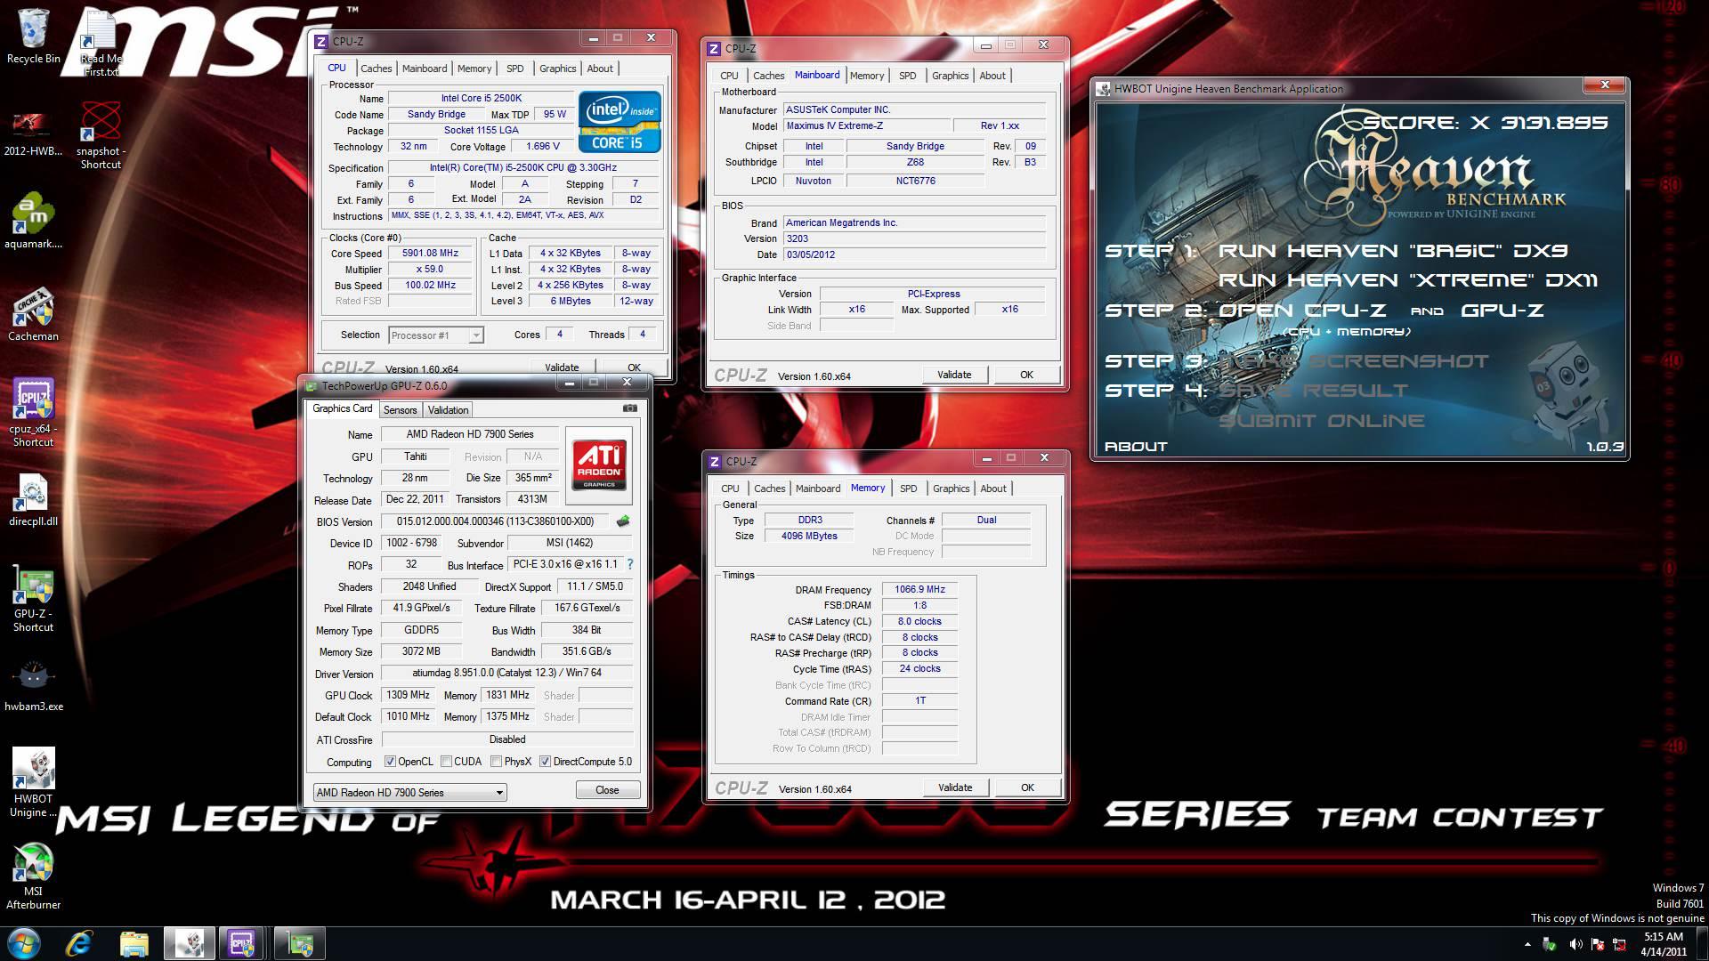The height and width of the screenshot is (961, 1709).
Task: Launch hwbam3.exe from the desktop
Action: click(x=34, y=685)
